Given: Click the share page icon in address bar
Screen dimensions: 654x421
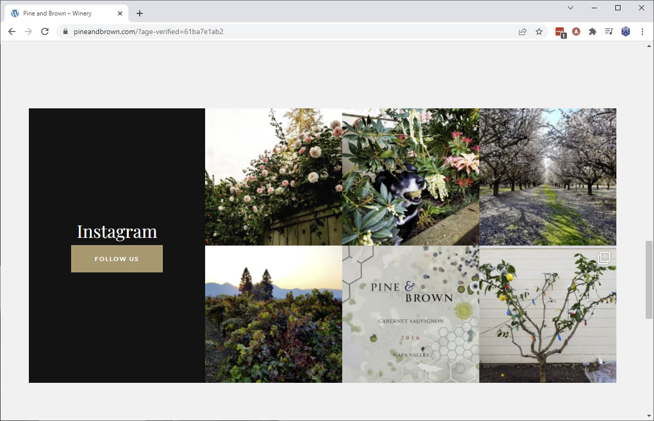Looking at the screenshot, I should coord(523,31).
